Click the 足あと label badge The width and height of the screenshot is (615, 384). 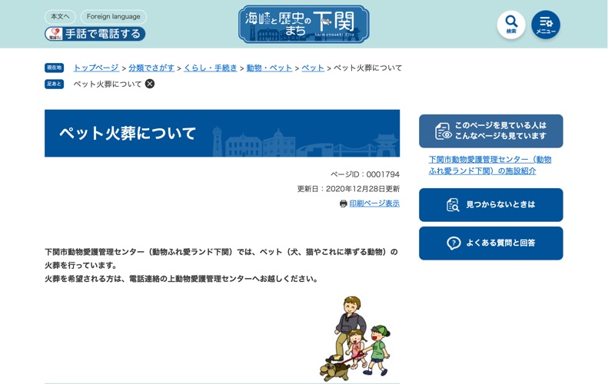[x=54, y=84]
